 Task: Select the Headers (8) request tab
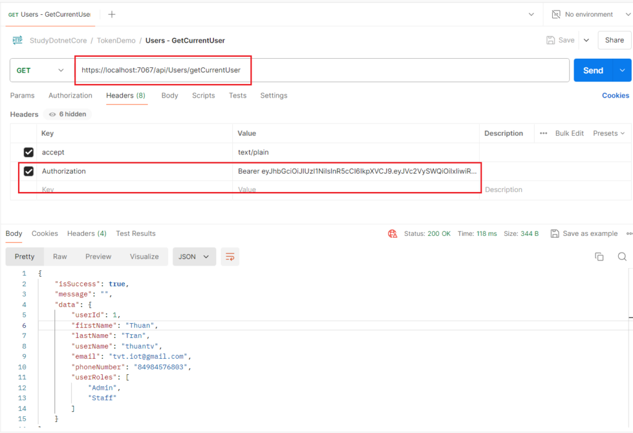[x=125, y=96]
